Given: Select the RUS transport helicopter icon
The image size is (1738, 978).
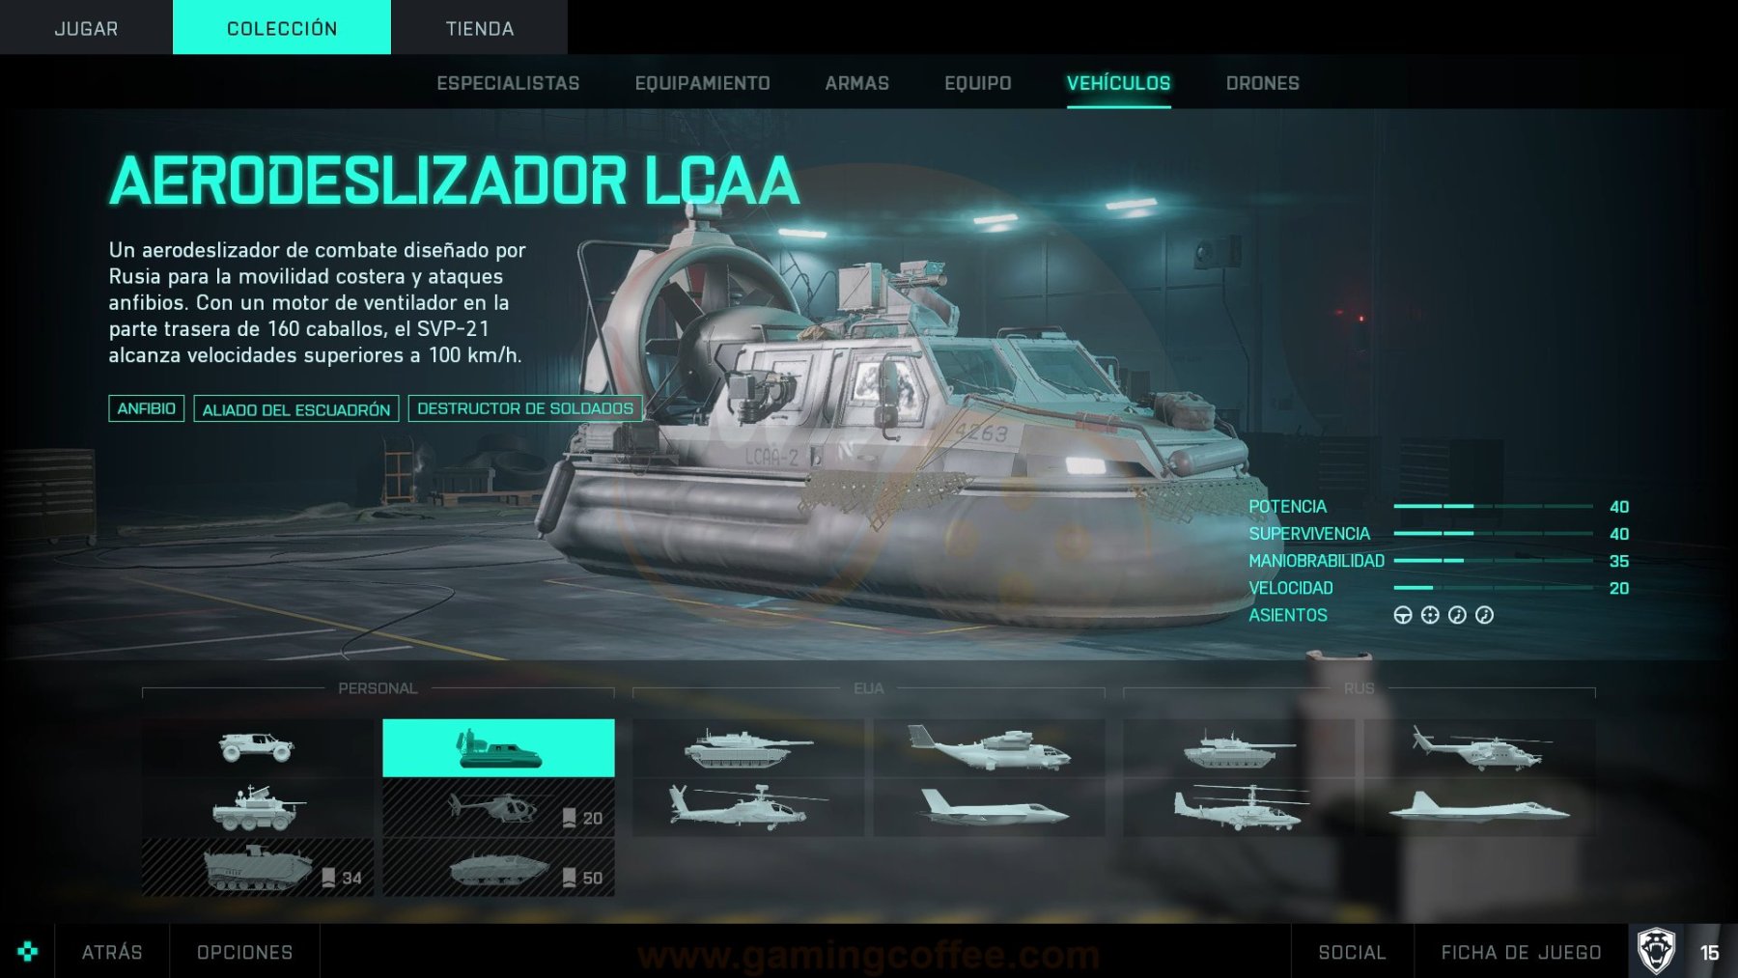Looking at the screenshot, I should coord(1479,747).
